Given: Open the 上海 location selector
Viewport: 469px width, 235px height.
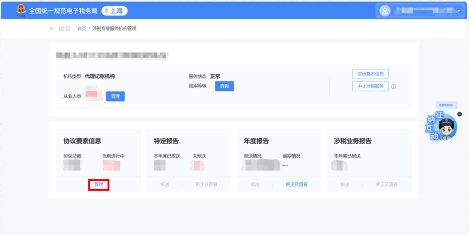Looking at the screenshot, I should coord(115,11).
